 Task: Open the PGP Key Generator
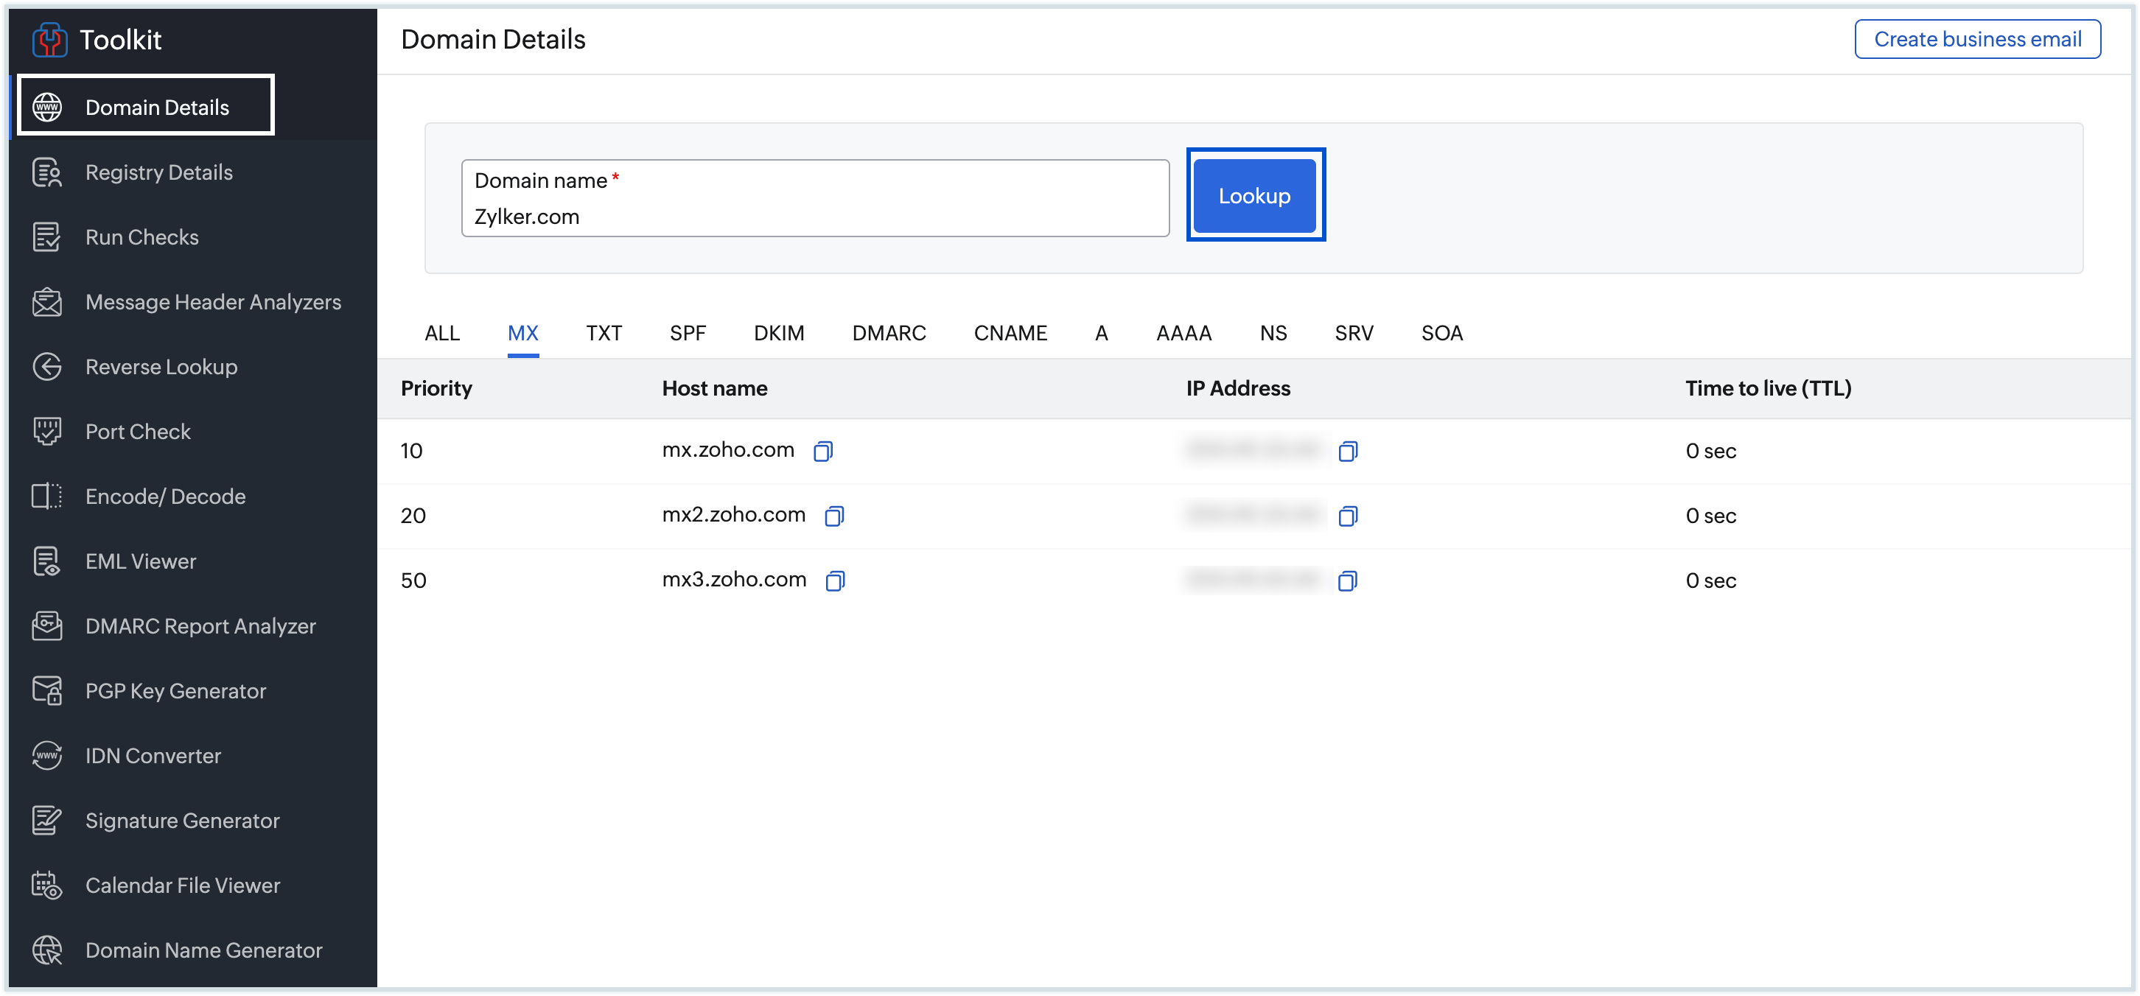pos(175,690)
